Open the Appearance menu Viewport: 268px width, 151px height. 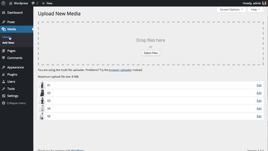click(x=15, y=68)
